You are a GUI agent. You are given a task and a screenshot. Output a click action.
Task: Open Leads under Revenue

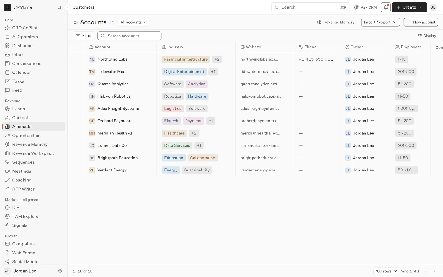(34, 109)
